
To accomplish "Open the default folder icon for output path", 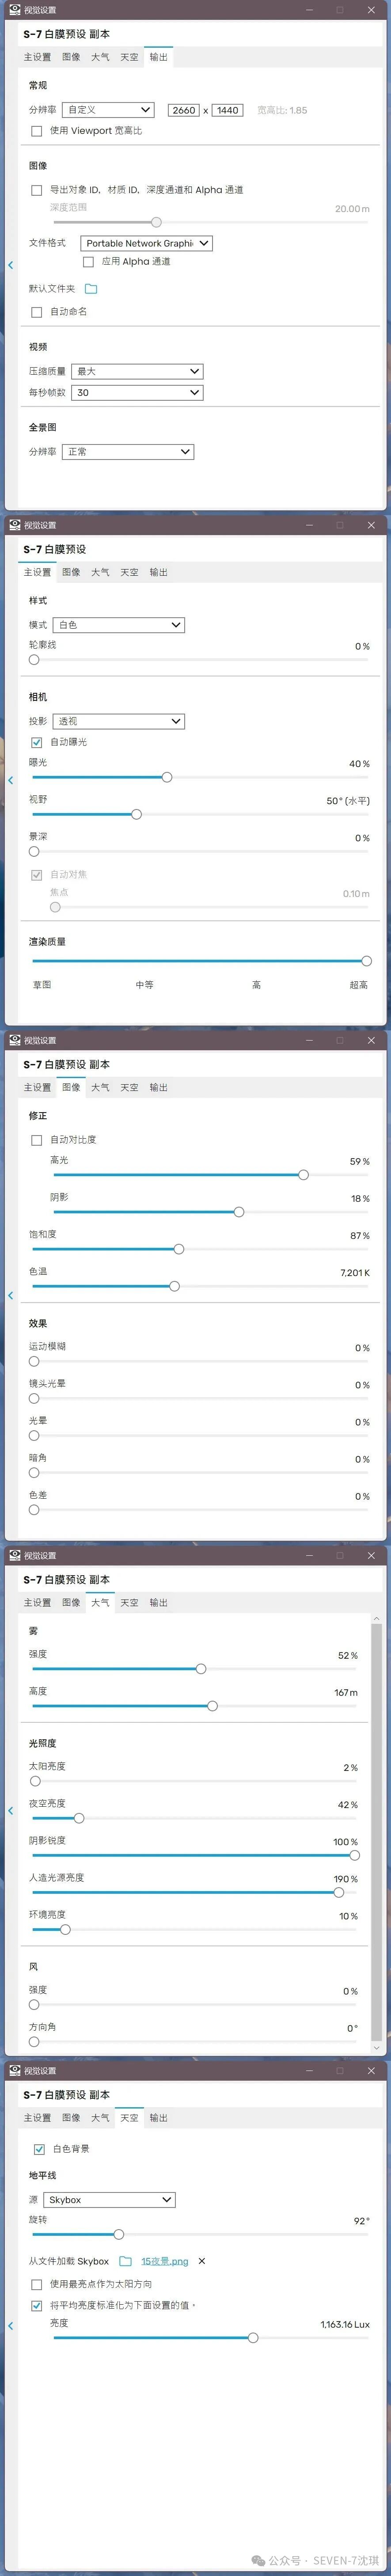I will [x=90, y=287].
